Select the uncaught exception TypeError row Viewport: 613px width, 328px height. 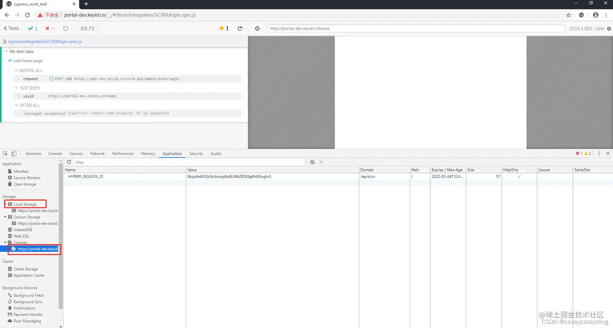127,113
